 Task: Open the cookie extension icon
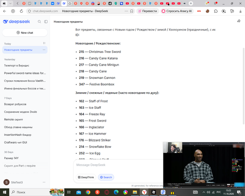pyautogui.click(x=207, y=11)
